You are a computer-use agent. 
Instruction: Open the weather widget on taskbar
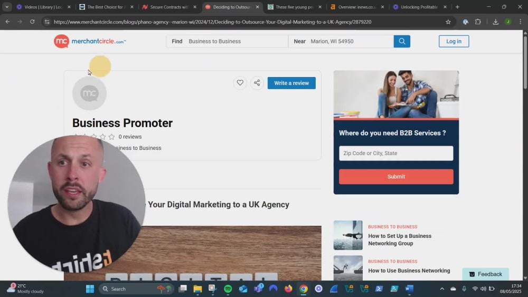point(25,289)
